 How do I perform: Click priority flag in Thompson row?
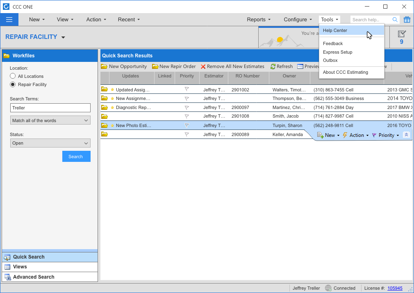click(187, 98)
